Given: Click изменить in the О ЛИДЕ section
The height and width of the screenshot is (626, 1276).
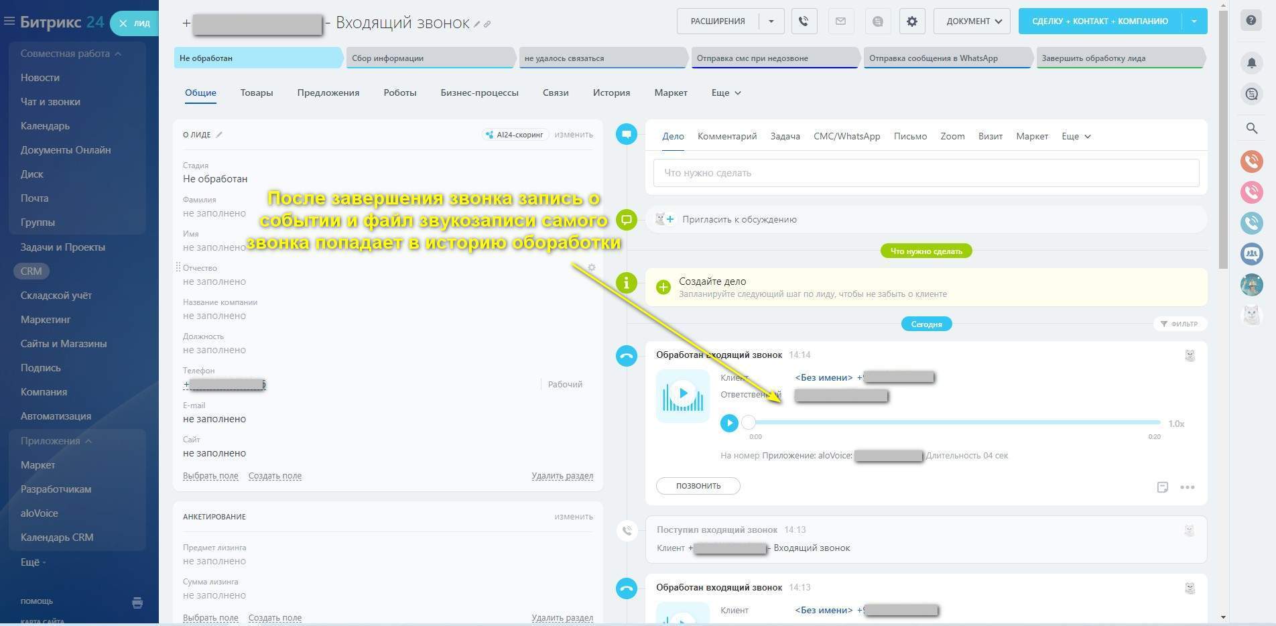Looking at the screenshot, I should (574, 135).
